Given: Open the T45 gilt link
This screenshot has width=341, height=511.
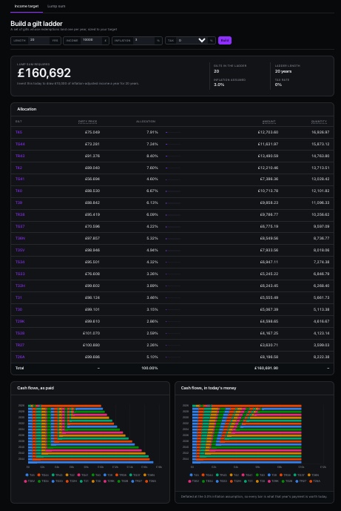Looking at the screenshot, I should click(x=18, y=132).
